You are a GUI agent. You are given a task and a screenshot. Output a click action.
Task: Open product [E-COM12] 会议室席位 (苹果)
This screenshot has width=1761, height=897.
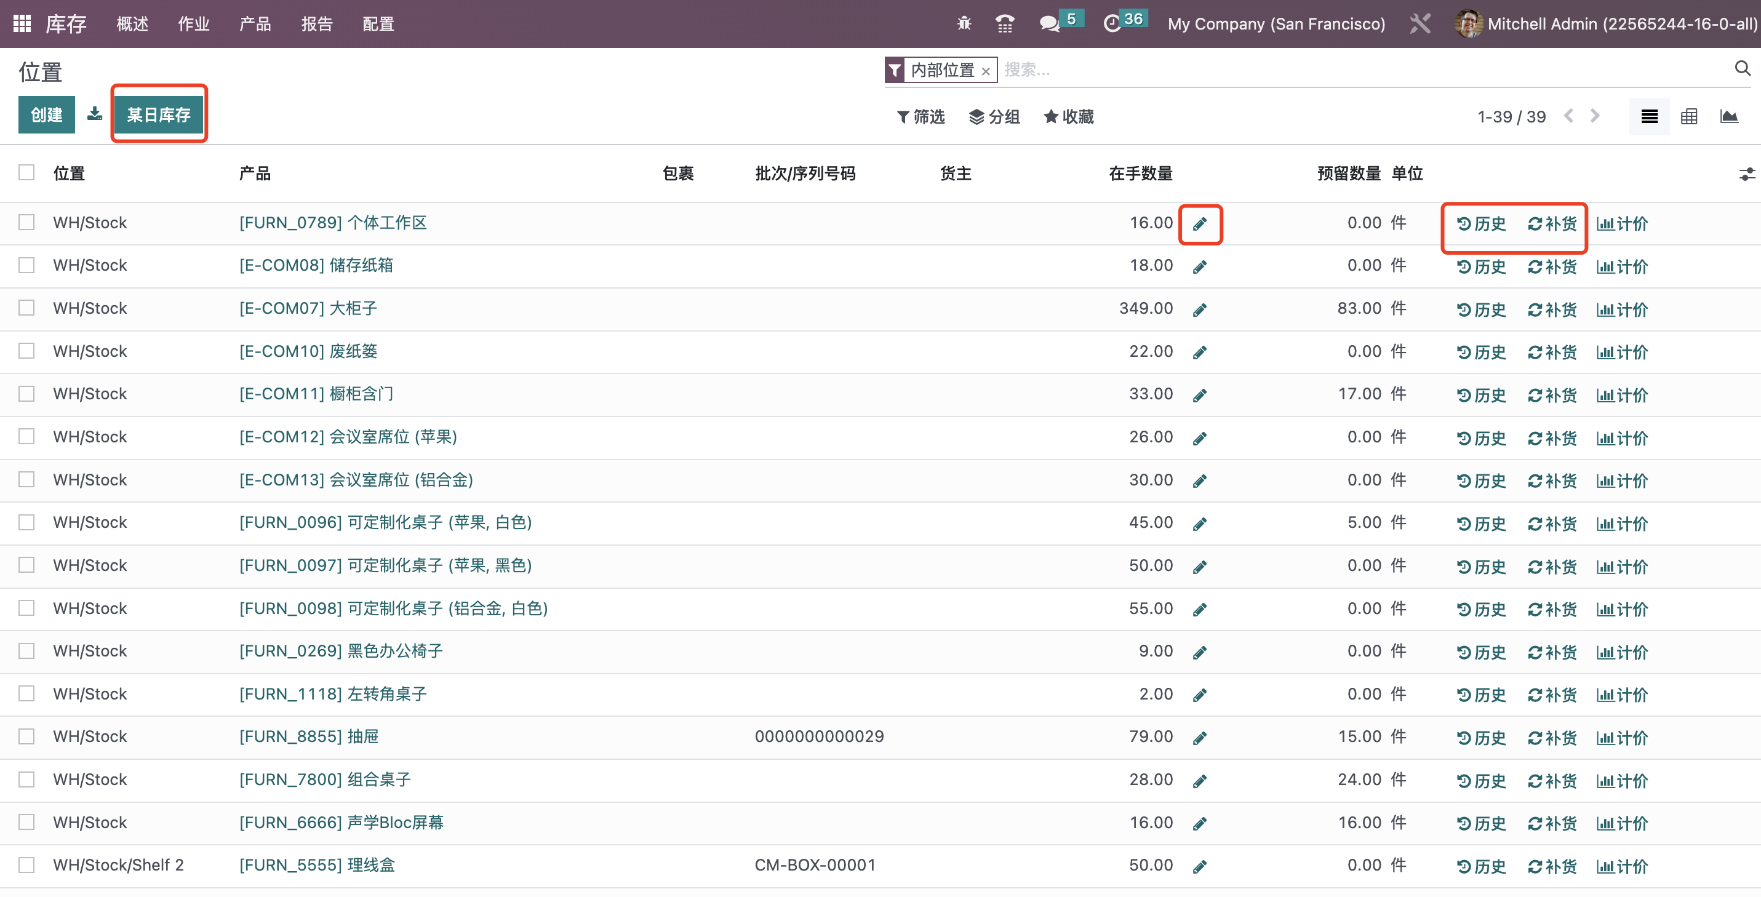click(x=348, y=436)
